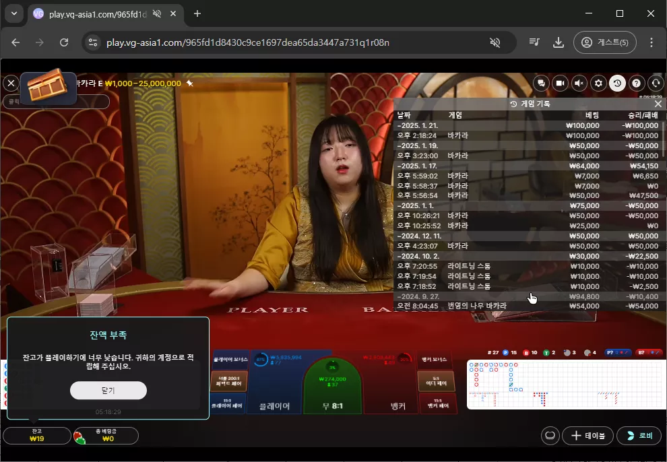This screenshot has width=667, height=462.
Task: Select the 퍼펙트 페어 side bet
Action: [229, 381]
